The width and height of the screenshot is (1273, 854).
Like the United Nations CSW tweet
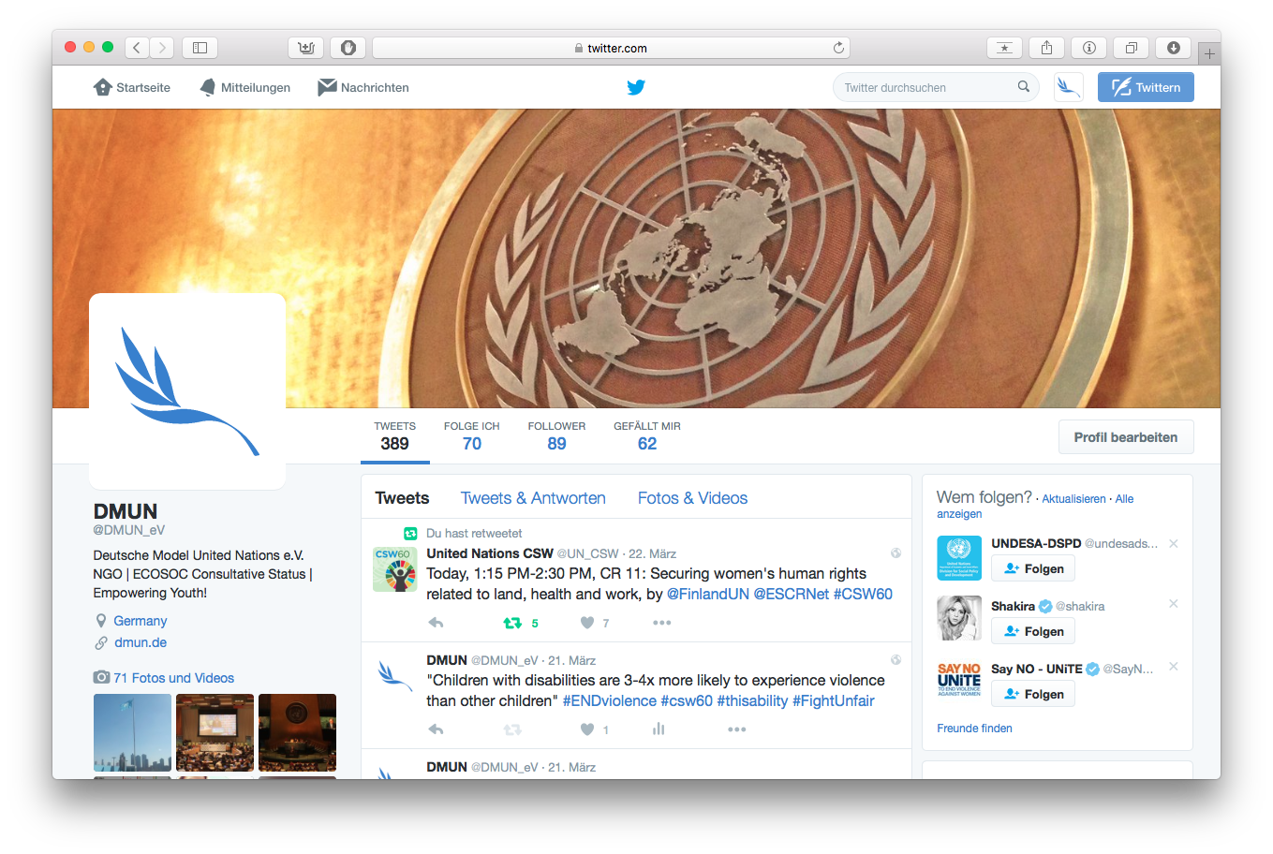pos(587,623)
